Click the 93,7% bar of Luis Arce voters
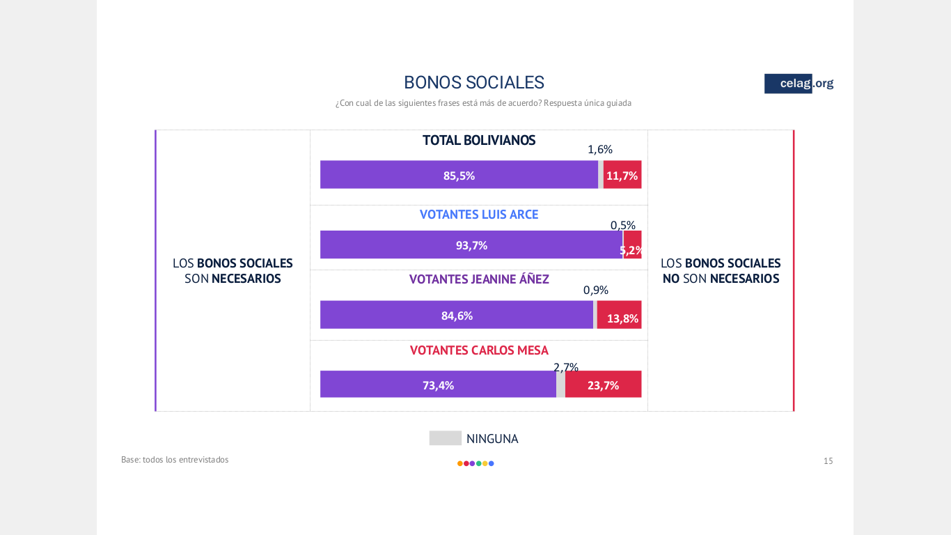This screenshot has width=951, height=535. (x=471, y=245)
